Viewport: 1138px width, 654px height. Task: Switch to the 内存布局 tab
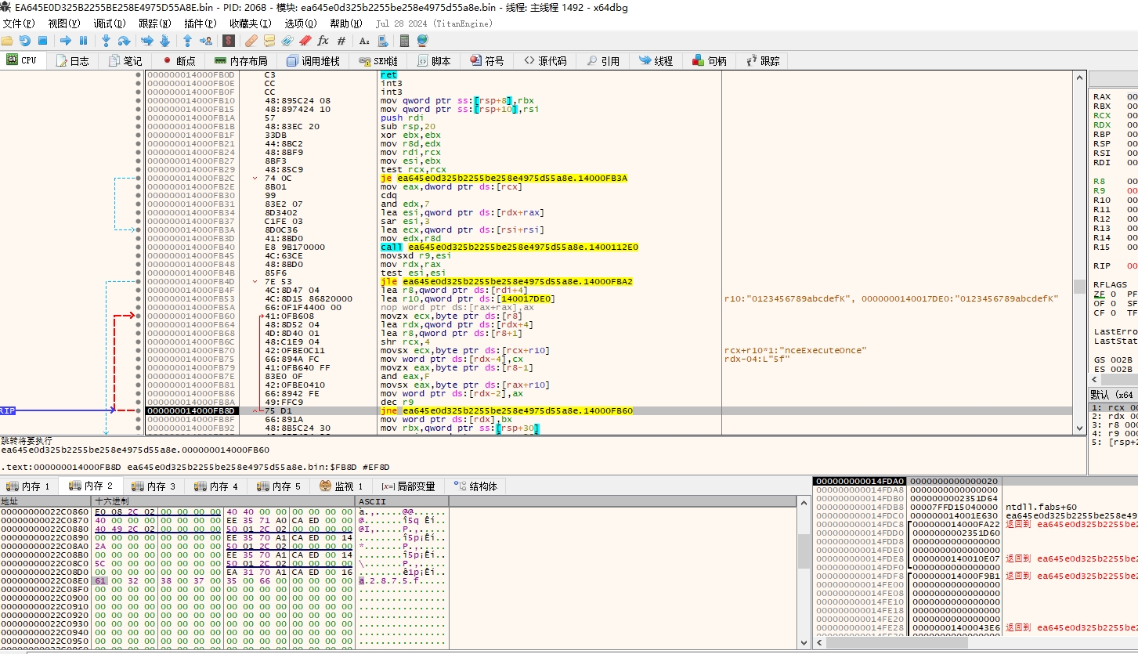click(242, 60)
